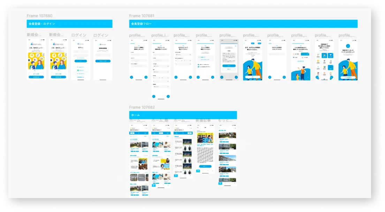Toggle the blue completed checkmark on the チェック screen
This screenshot has height=212, width=385.
coord(199,56)
